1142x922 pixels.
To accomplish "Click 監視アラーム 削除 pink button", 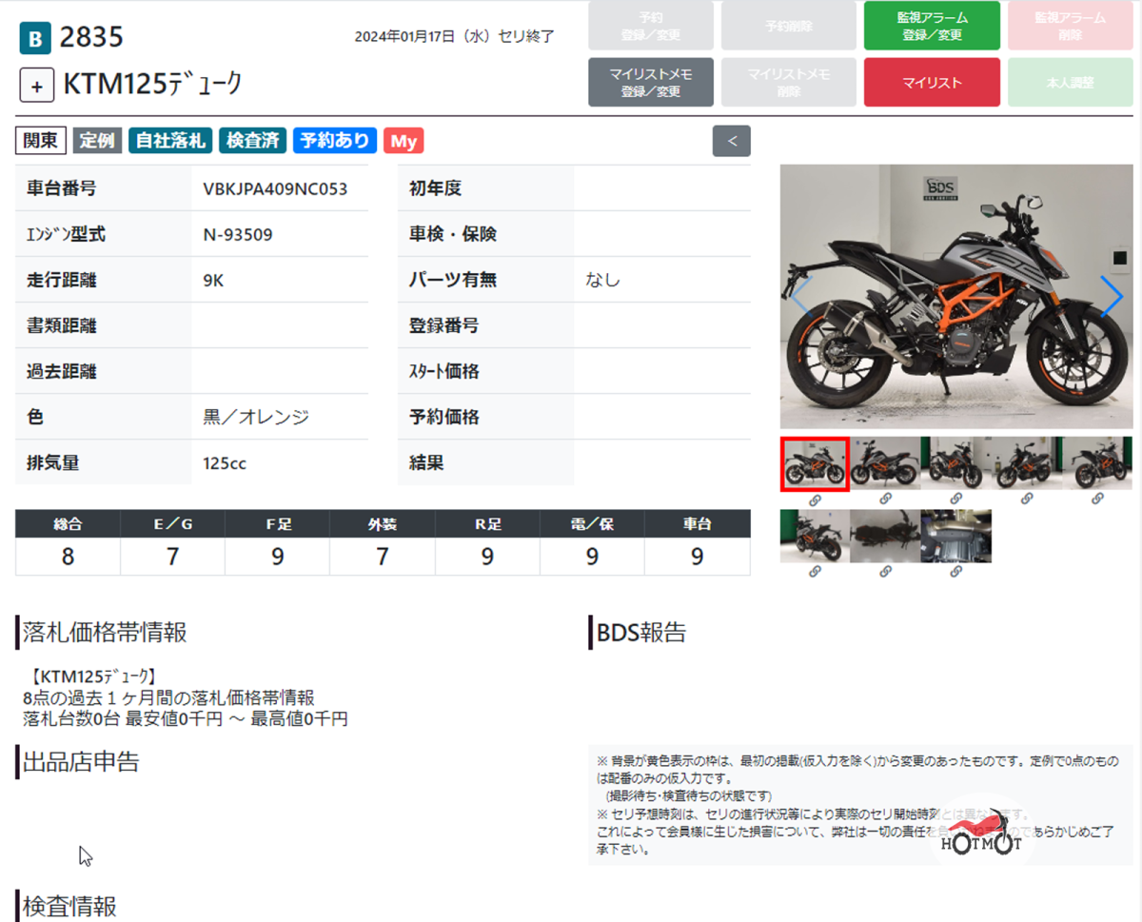I will coord(1071,26).
